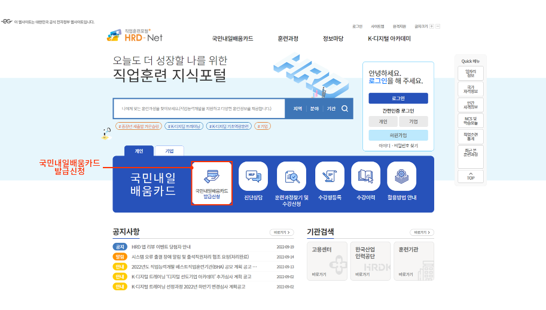Viewport: 546px width, 310px height.
Task: Open Quick menu 일자리 정보
Action: tap(471, 73)
